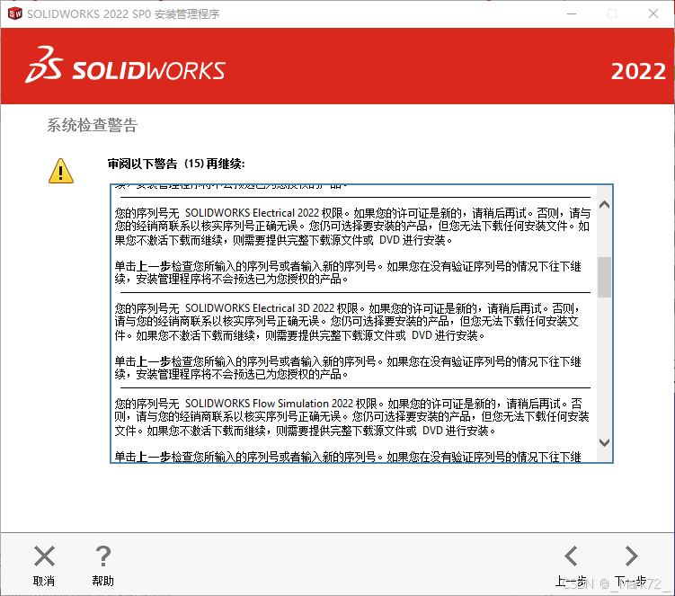Open Help via the question mark icon
The width and height of the screenshot is (675, 596).
(x=102, y=556)
